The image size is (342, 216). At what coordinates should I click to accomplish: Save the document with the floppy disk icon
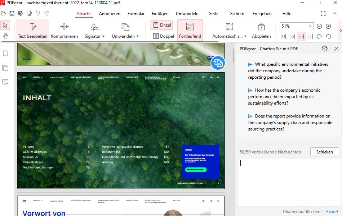click(12, 14)
